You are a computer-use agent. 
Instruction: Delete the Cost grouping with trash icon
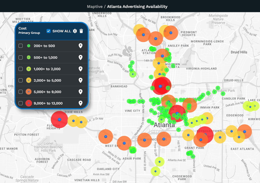click(x=81, y=31)
